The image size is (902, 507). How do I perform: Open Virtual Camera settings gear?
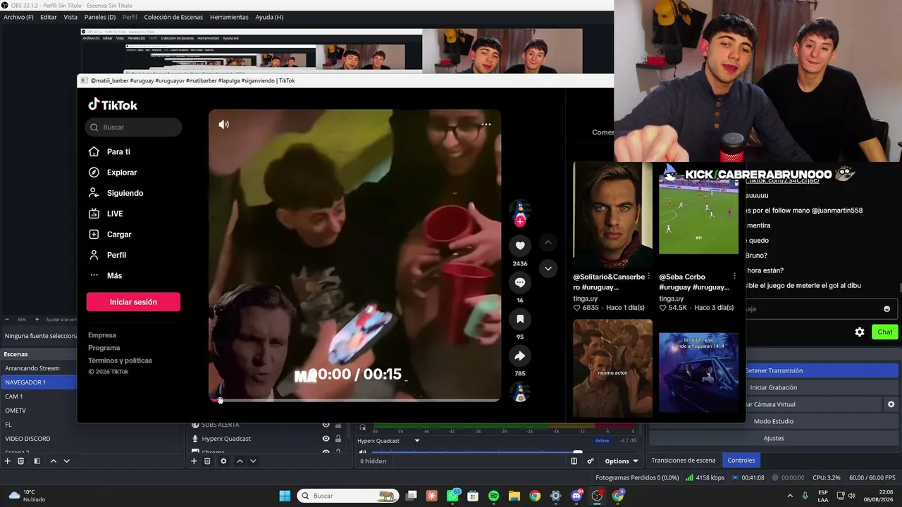[x=891, y=404]
